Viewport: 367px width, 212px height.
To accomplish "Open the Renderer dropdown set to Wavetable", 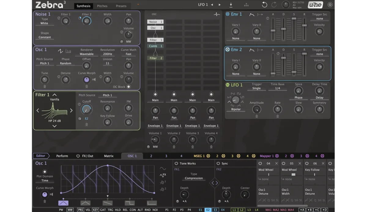I will tap(87, 54).
